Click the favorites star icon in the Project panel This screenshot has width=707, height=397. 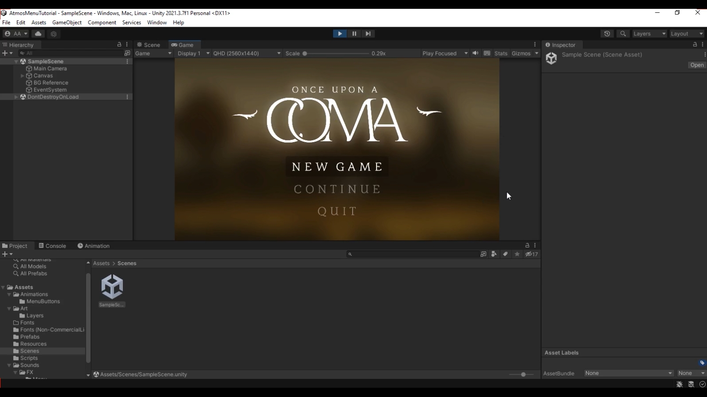pyautogui.click(x=517, y=254)
